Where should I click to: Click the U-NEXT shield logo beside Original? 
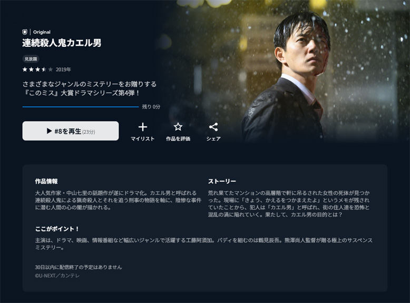[x=25, y=32]
